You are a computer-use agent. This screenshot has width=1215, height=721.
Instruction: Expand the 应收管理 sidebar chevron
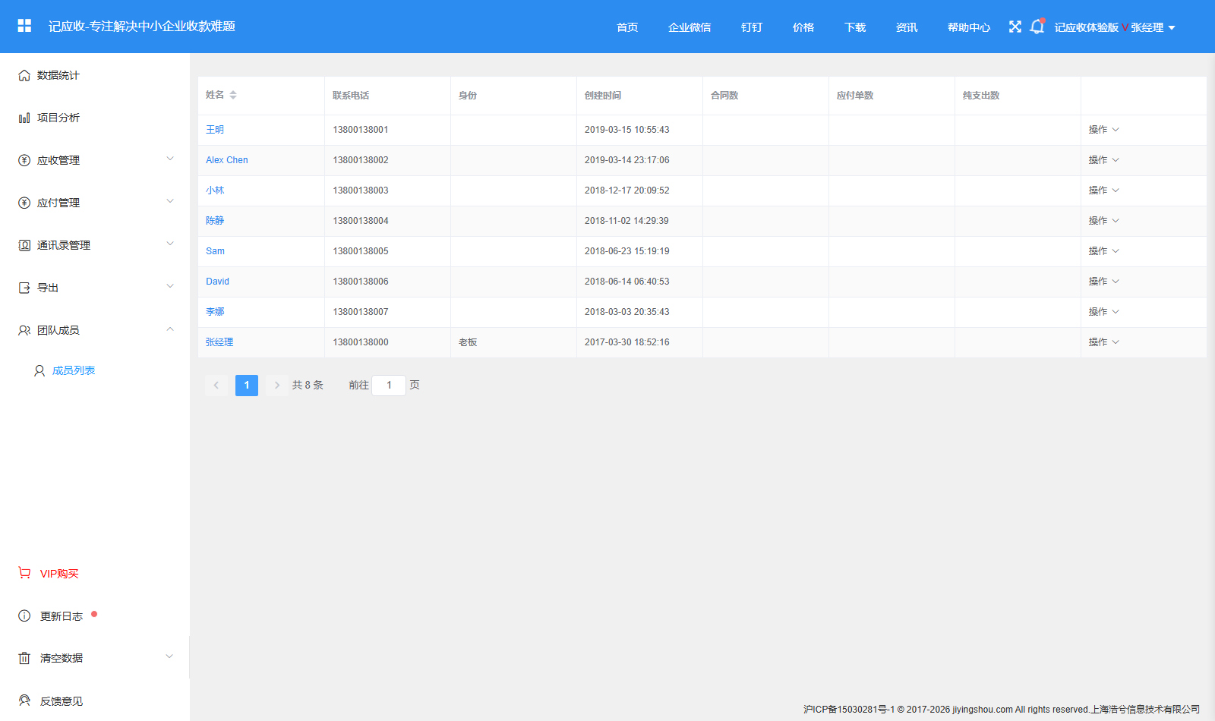click(x=170, y=159)
